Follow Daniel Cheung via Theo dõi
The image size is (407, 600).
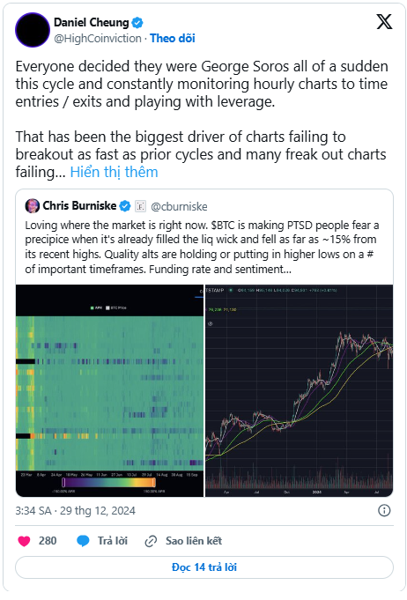pos(173,38)
